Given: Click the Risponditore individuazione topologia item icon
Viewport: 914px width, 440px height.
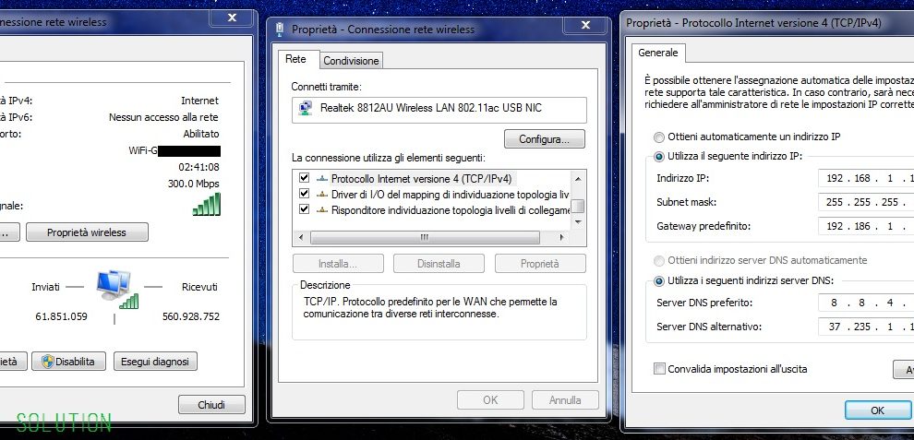Looking at the screenshot, I should [322, 209].
